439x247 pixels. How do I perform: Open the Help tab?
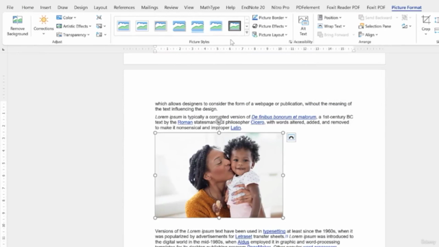pos(230,8)
